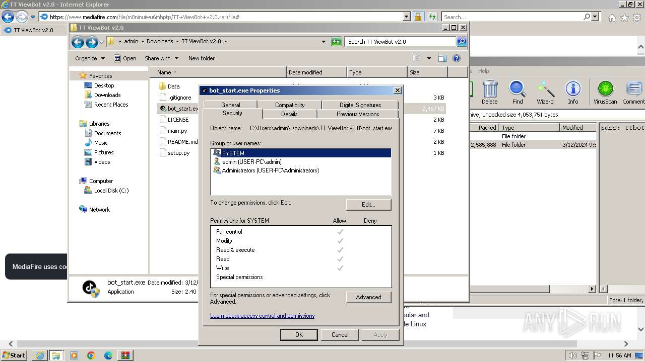Click the Search TT ViewBot v2.0 field
The width and height of the screenshot is (645, 362).
tap(400, 42)
